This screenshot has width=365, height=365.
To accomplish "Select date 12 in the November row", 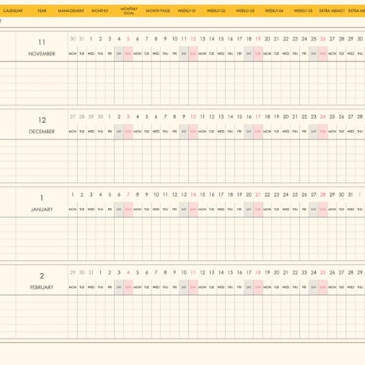I will [193, 39].
